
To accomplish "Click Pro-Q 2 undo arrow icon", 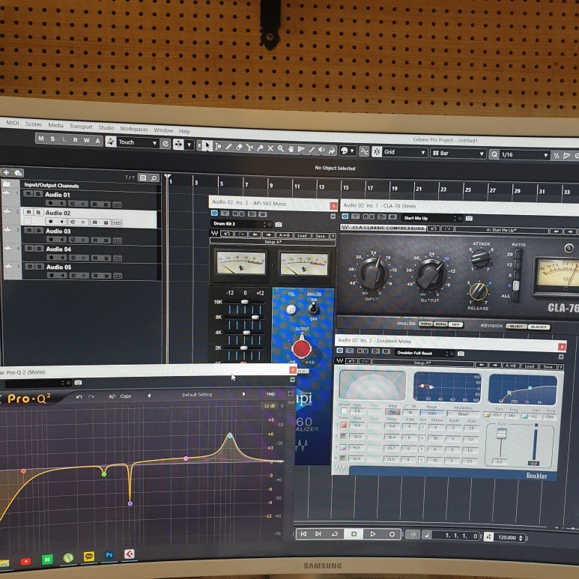I will coord(79,396).
